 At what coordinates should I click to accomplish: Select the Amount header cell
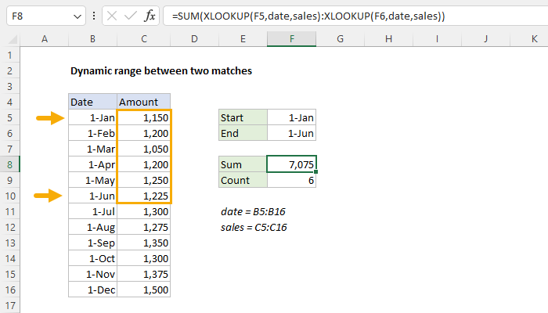(x=143, y=102)
